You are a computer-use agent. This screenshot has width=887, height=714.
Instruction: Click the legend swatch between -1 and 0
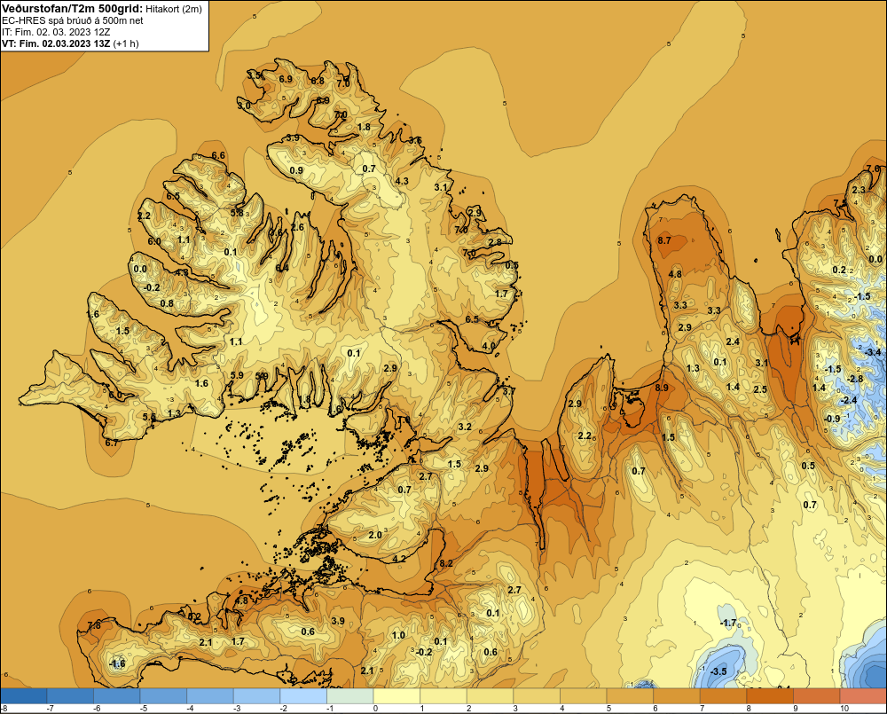point(350,695)
